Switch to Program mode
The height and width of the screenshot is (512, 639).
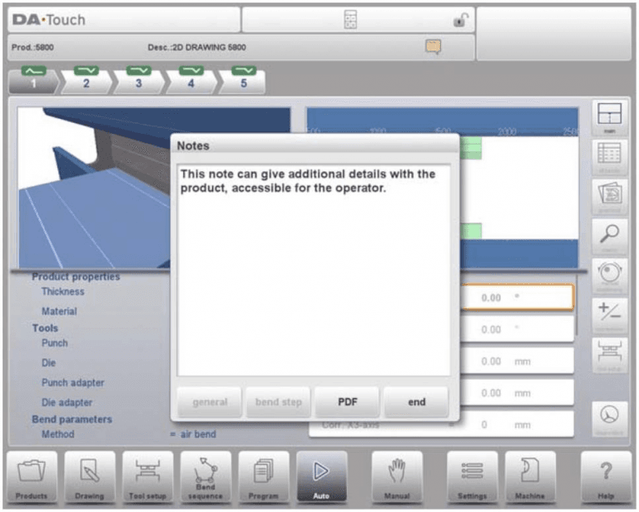(264, 478)
